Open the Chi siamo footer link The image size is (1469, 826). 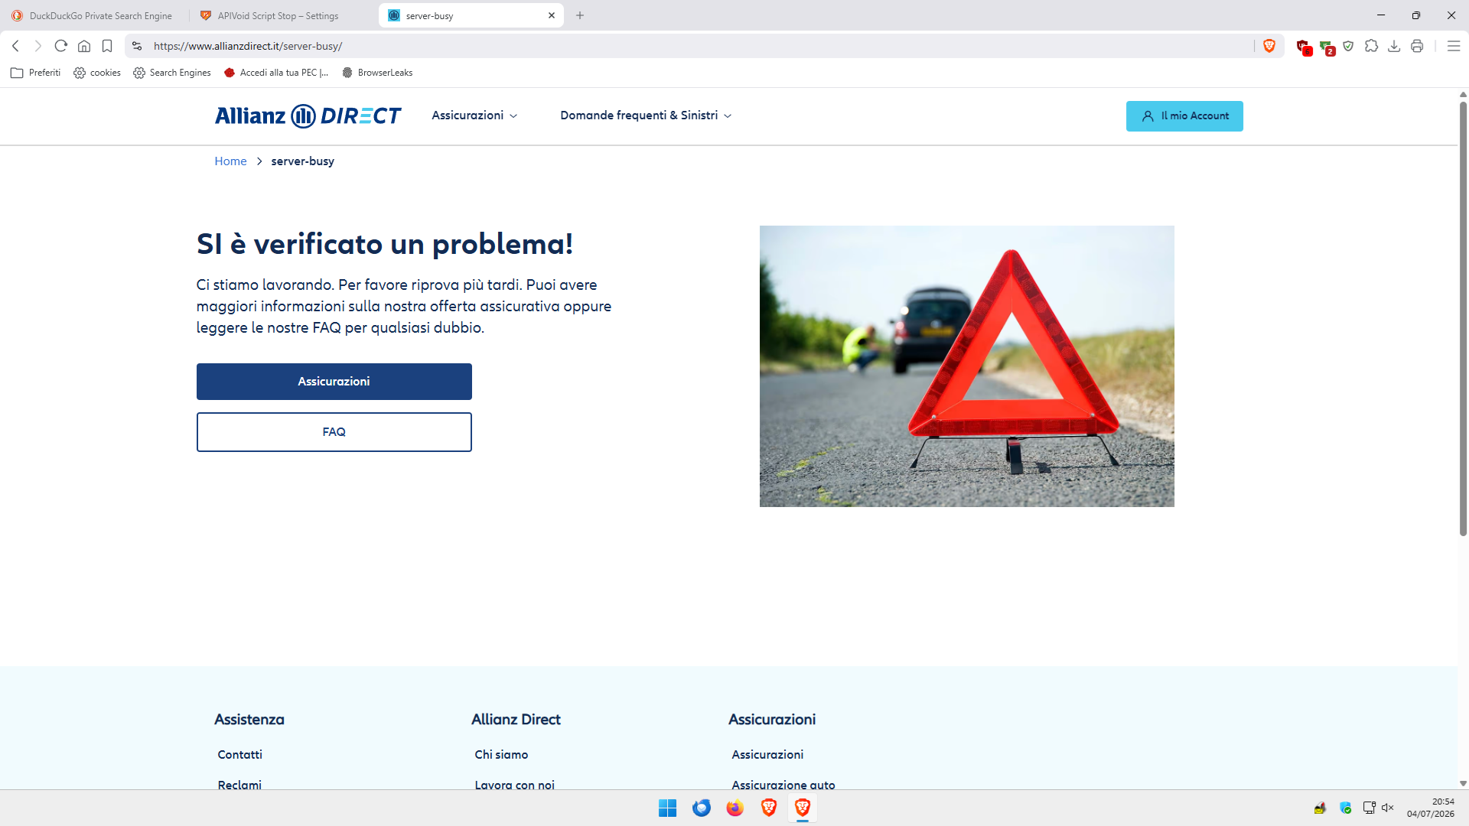[x=501, y=755]
